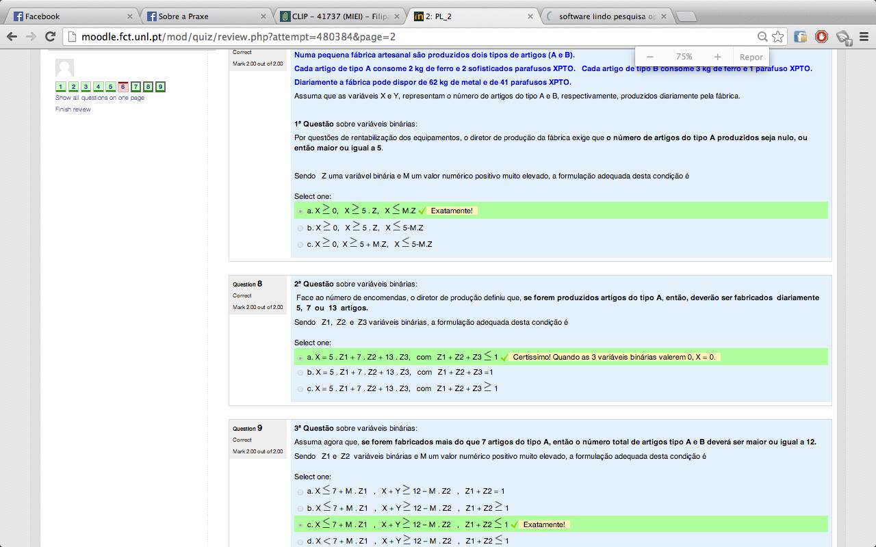Screen dimensions: 876x547
Task: Bookmark page with the star icon
Action: click(x=778, y=37)
